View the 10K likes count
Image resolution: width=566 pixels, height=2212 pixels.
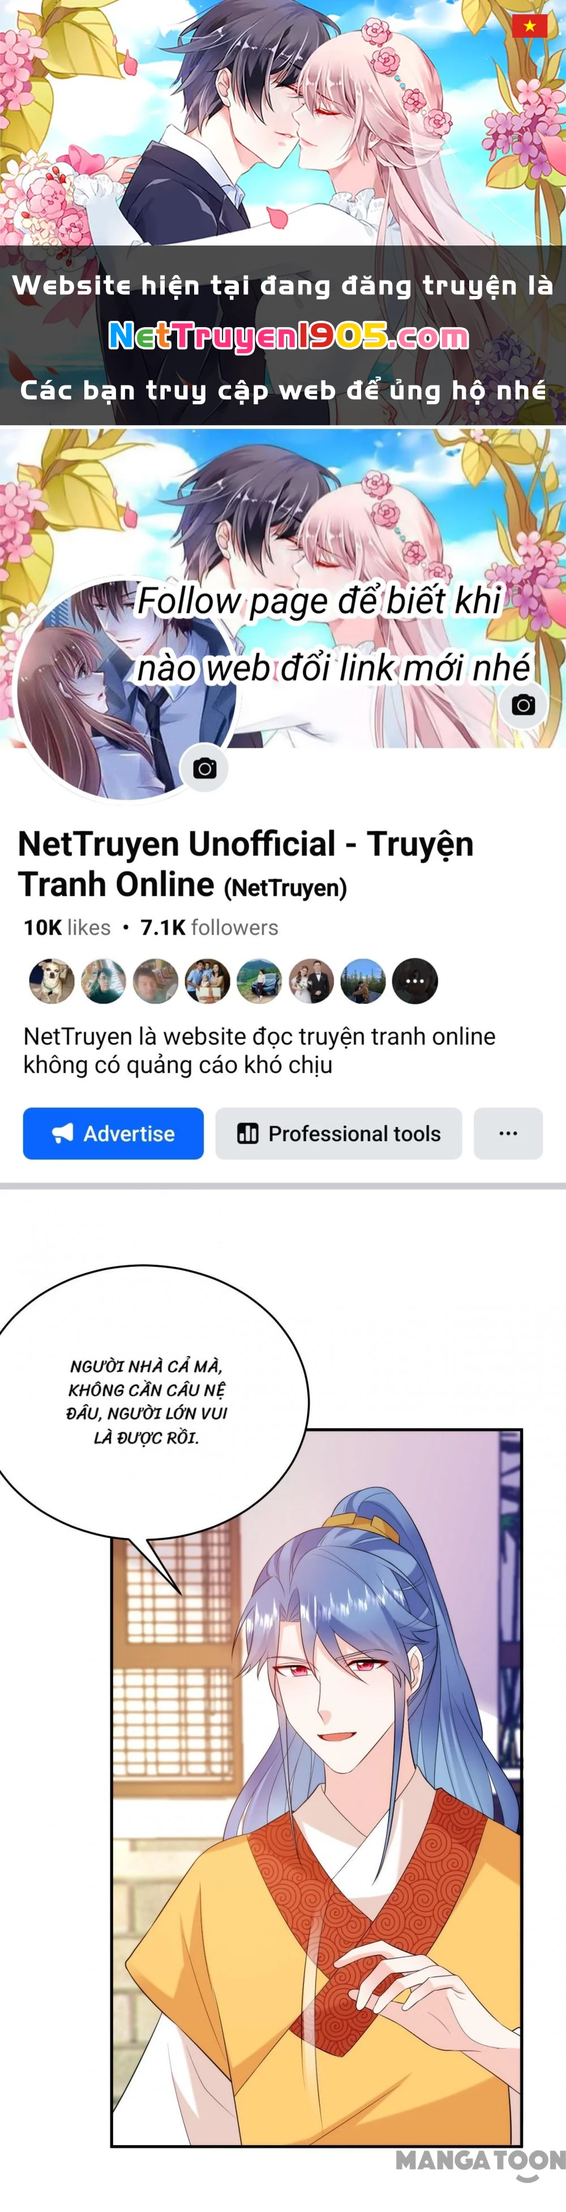coord(67,927)
